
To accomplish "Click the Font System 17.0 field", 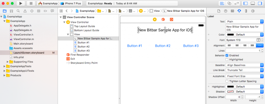I will coord(243,40).
